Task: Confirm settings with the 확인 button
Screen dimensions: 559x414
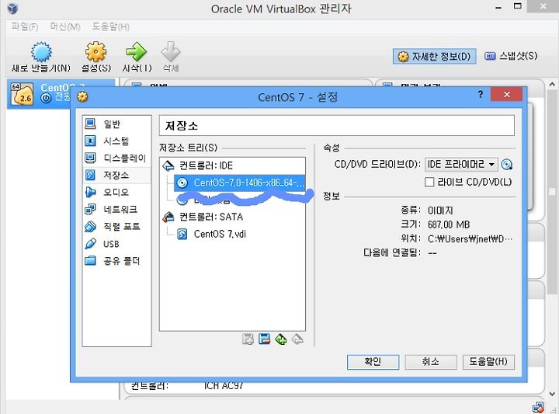Action: (373, 362)
